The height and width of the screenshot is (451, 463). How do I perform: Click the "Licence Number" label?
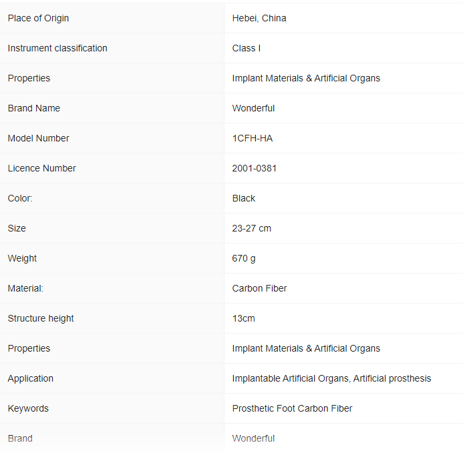tap(42, 168)
